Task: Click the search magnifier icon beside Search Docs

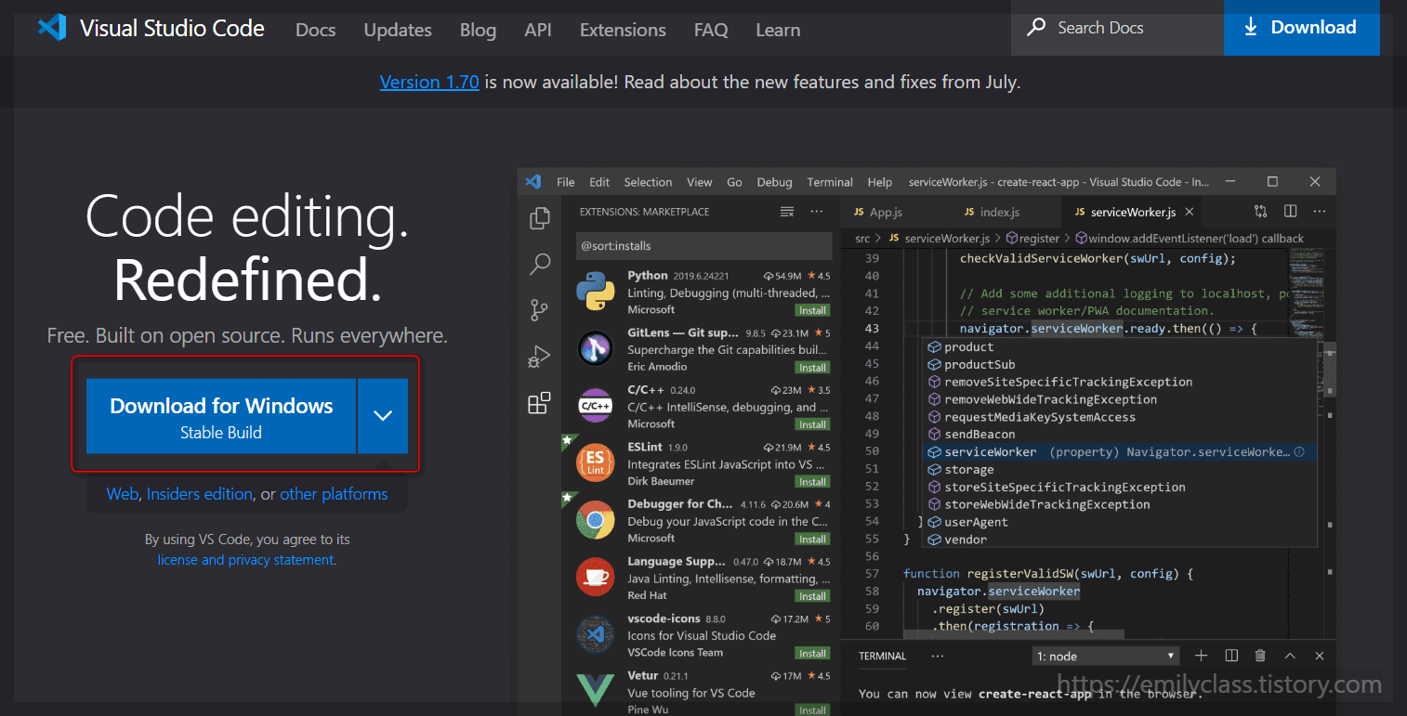Action: [1036, 28]
